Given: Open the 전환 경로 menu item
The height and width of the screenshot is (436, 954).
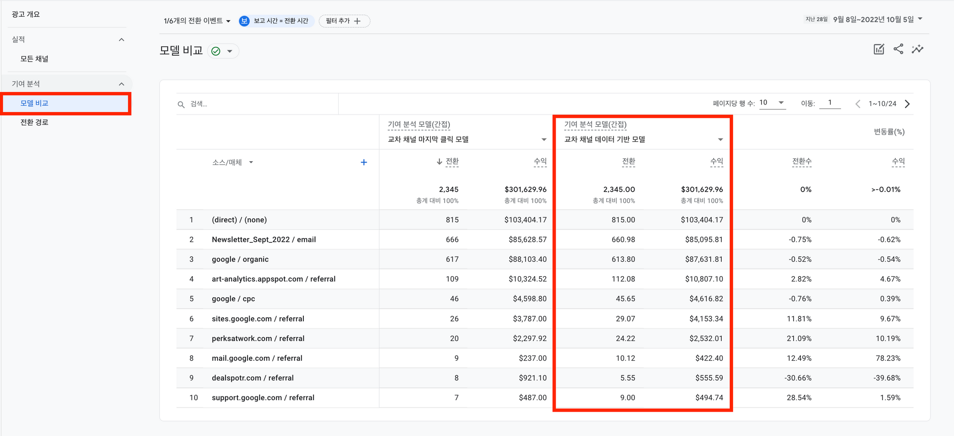Looking at the screenshot, I should click(34, 123).
